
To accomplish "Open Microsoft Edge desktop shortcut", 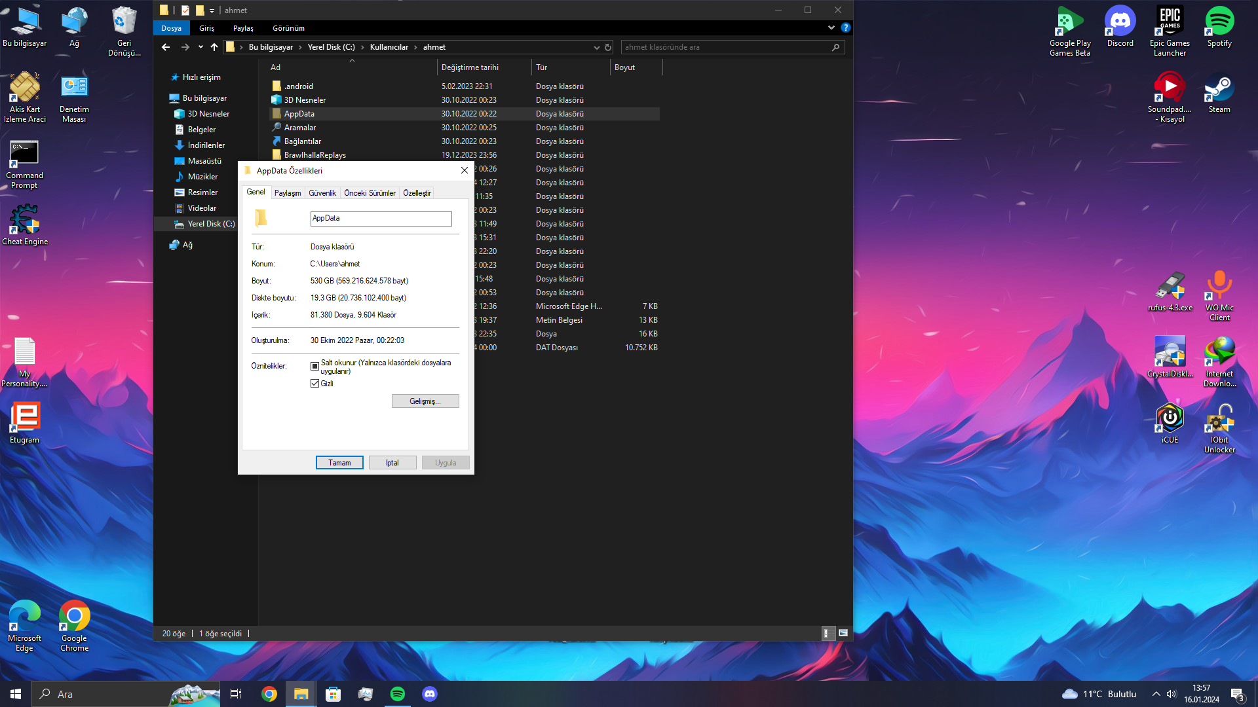I will (x=24, y=626).
